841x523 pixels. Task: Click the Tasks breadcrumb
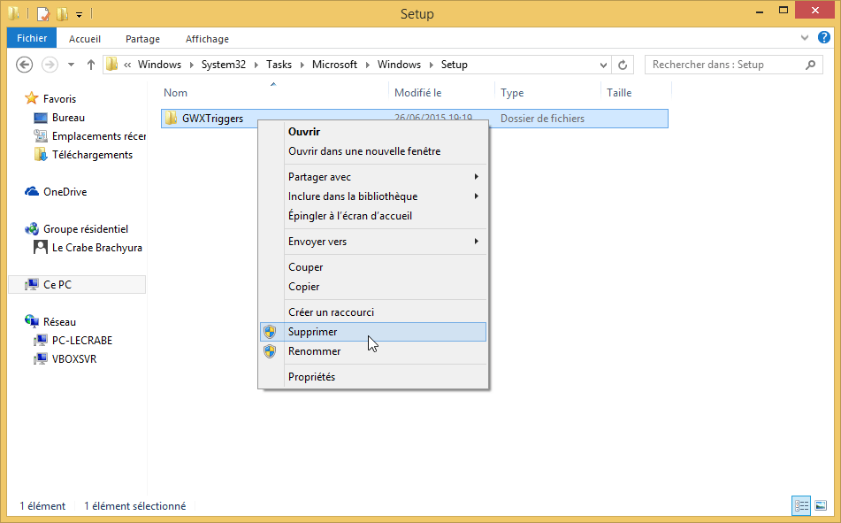279,65
